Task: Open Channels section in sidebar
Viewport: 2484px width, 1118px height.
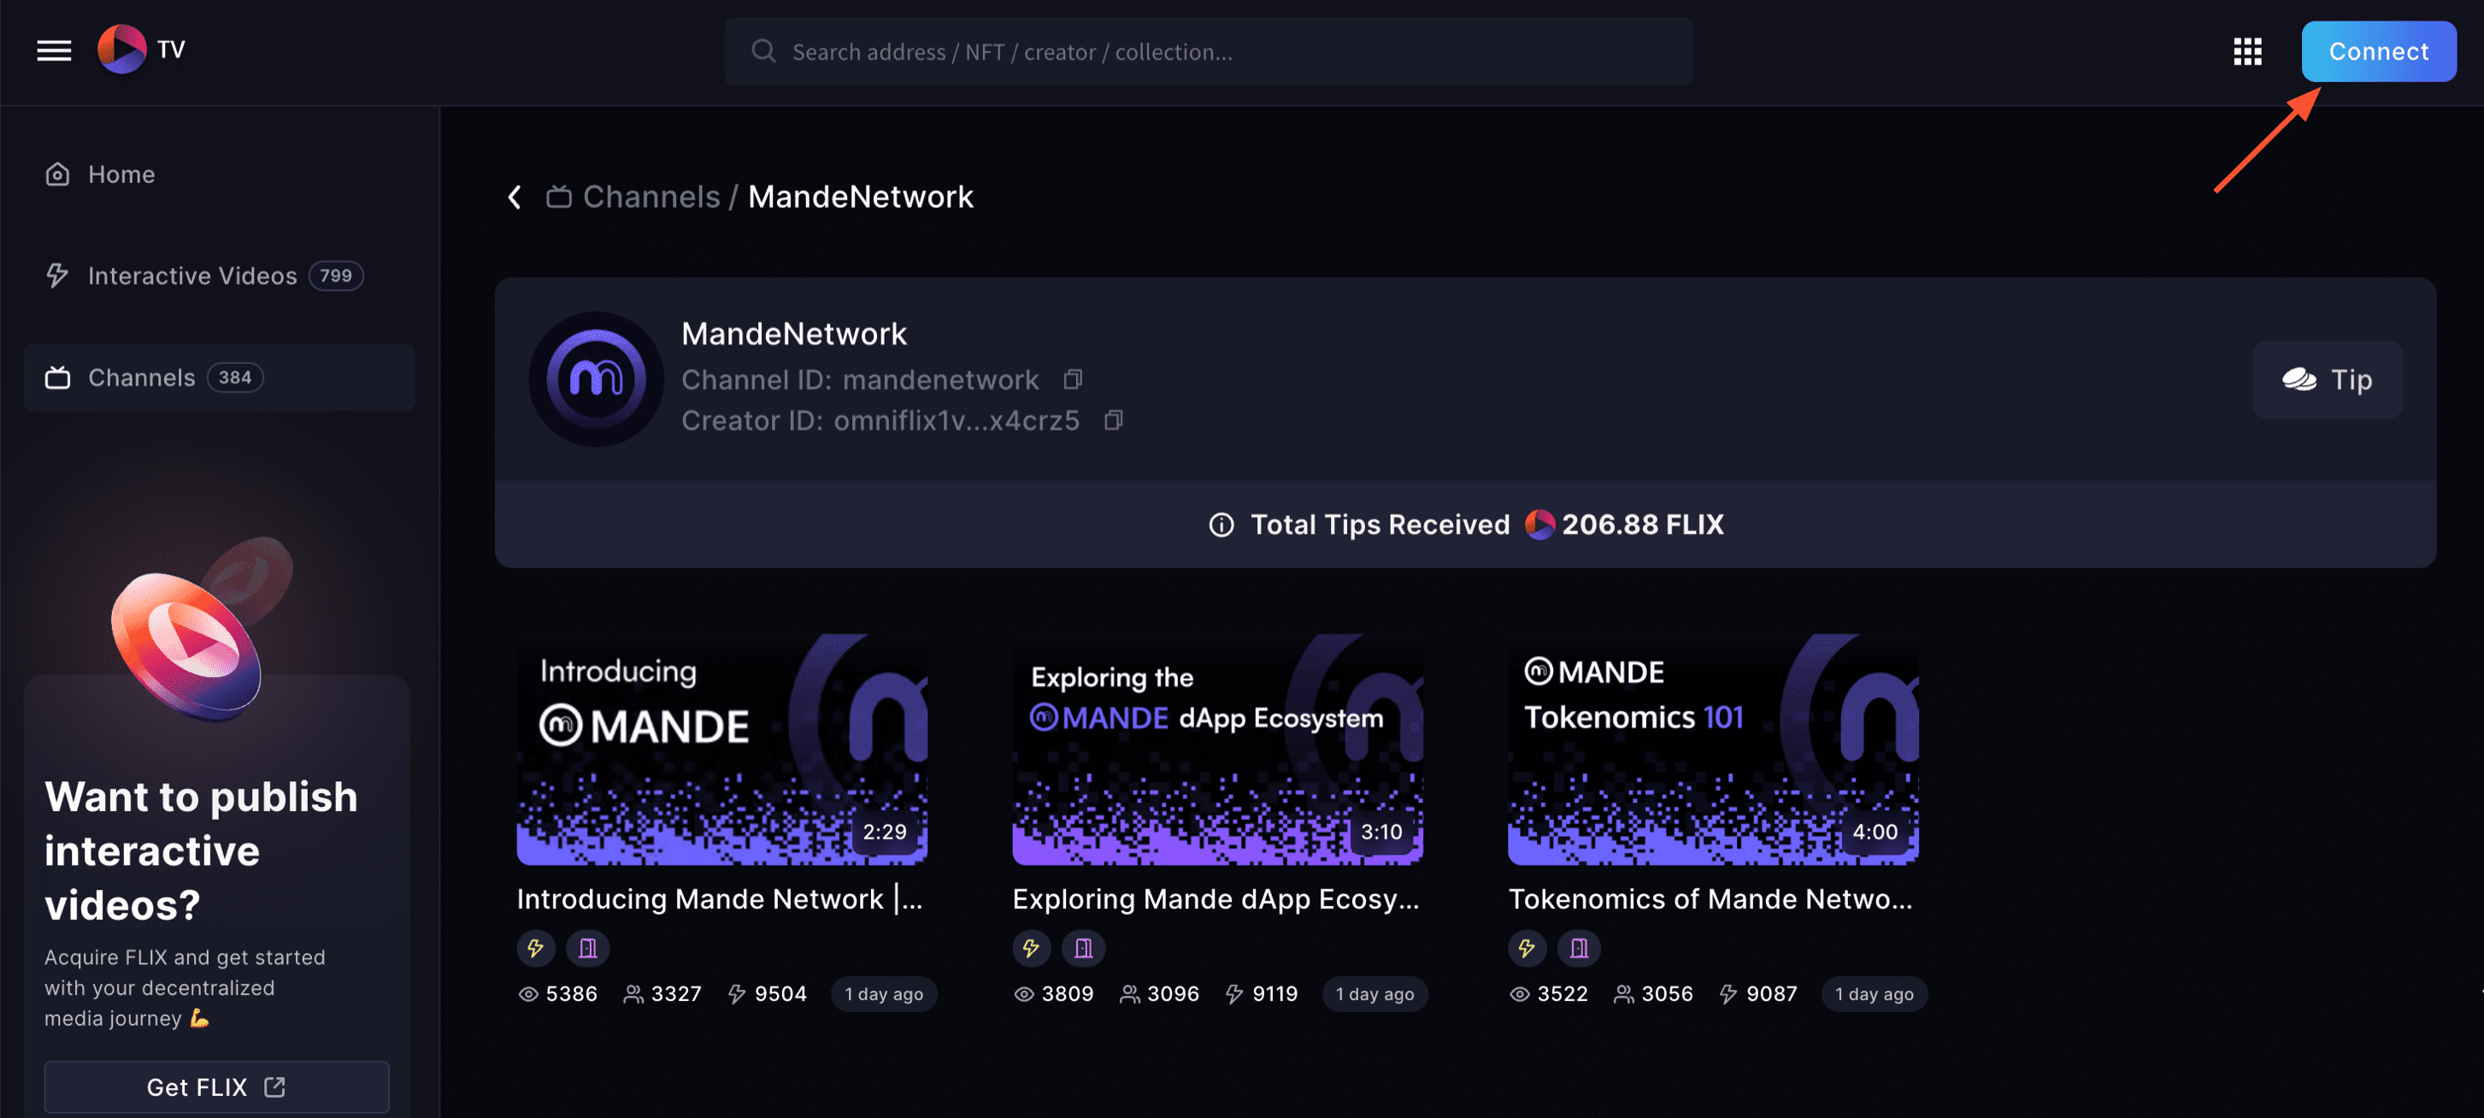Action: click(x=219, y=377)
